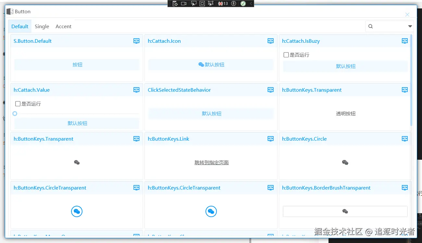This screenshot has width=422, height=243.
Task: Click 默认按钮 in h:Cattach.IsBuzy card
Action: click(345, 66)
